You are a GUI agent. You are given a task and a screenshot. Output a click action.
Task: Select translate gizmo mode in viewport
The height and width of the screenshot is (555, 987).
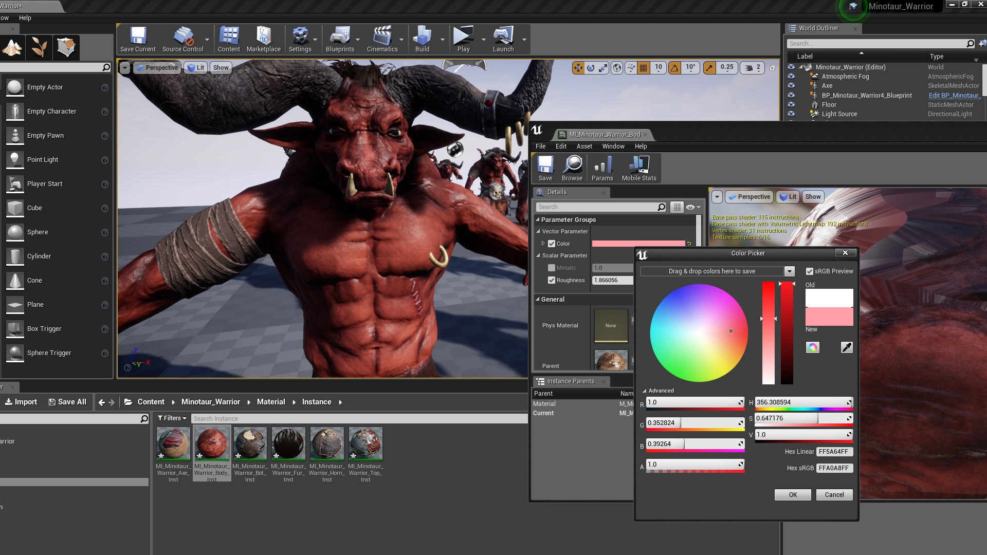click(x=578, y=68)
